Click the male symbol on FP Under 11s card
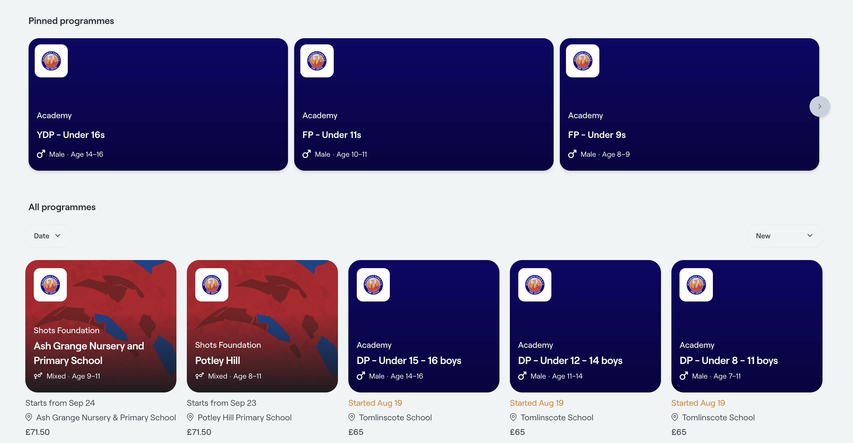 [306, 154]
